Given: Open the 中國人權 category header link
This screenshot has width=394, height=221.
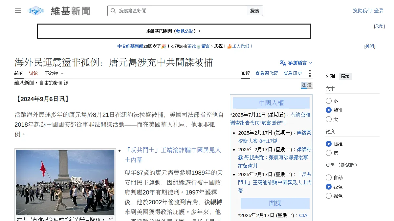Looking at the screenshot, I should coord(271,103).
